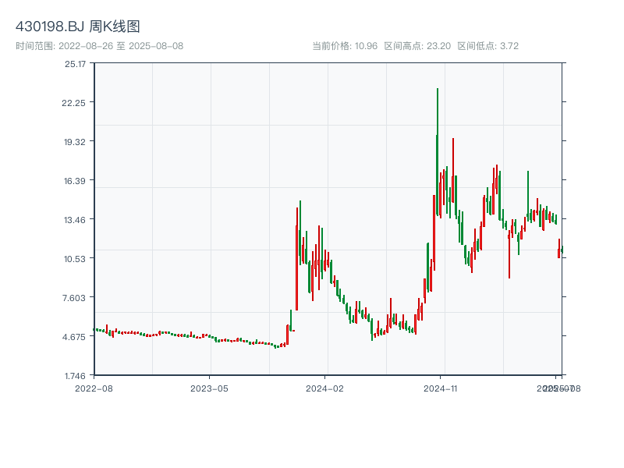Select the time range 2022-08-26 至 2025-08-08 text
Image resolution: width=624 pixels, height=468 pixels.
point(100,46)
